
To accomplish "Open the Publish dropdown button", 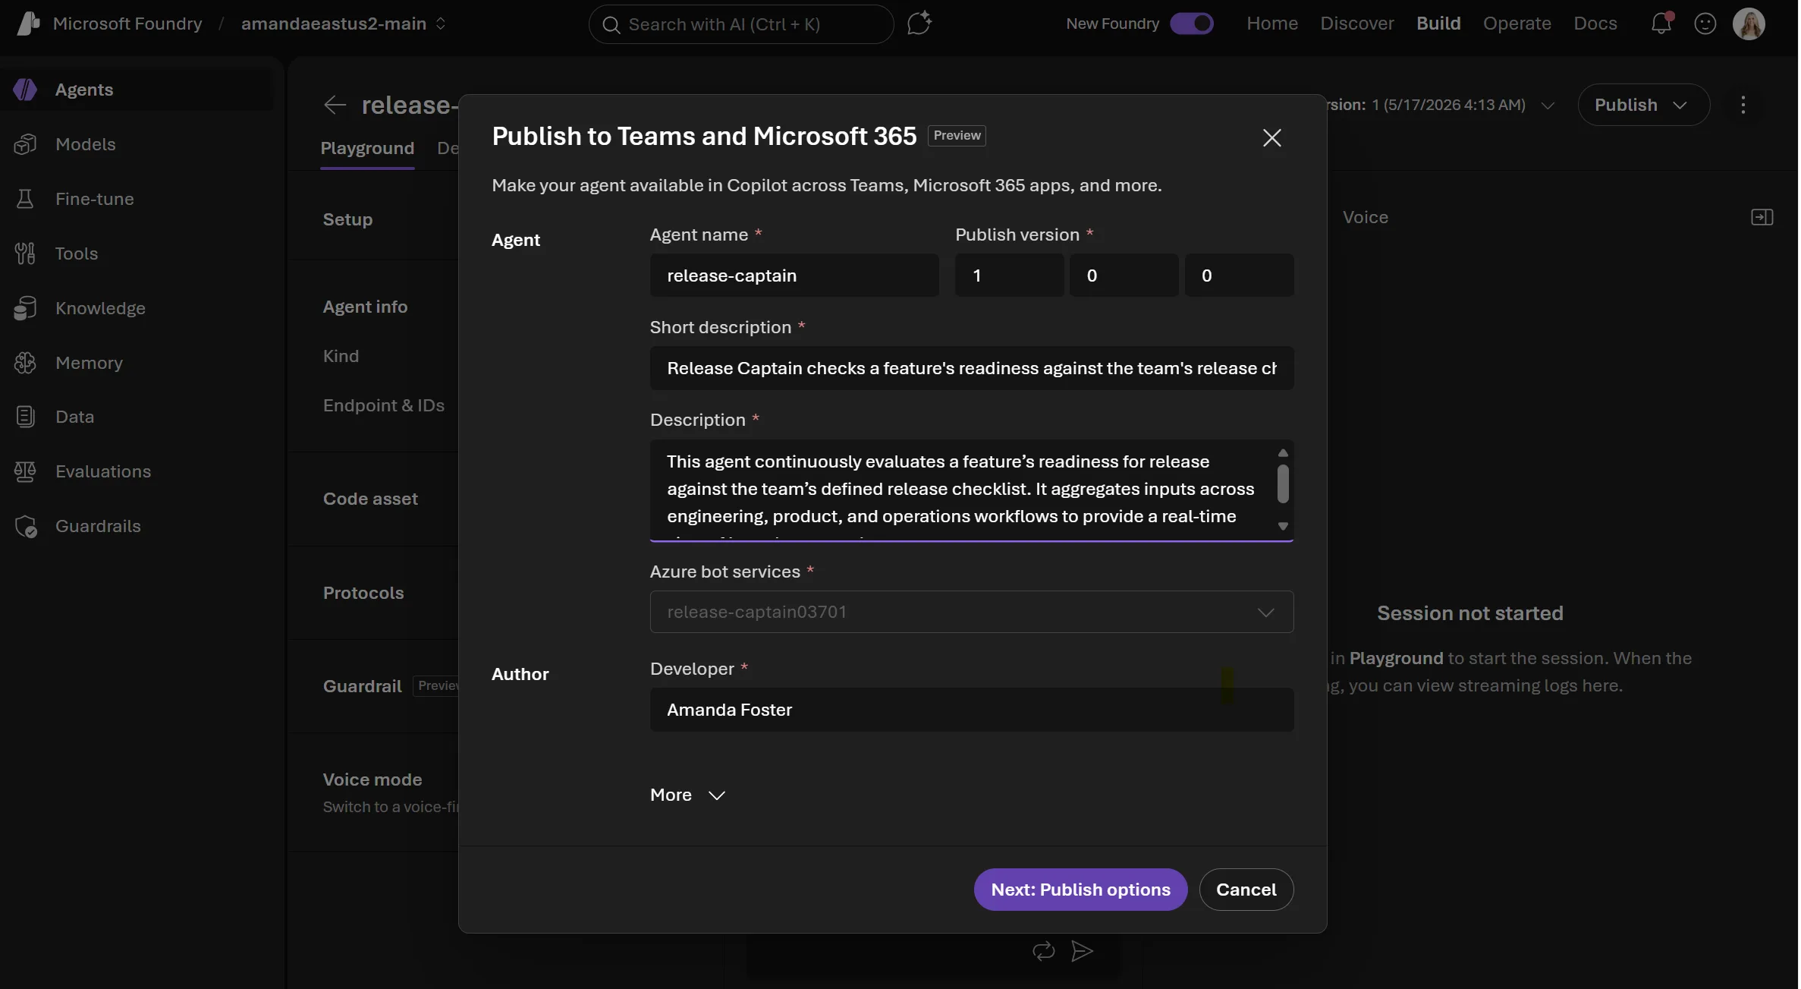I will 1644,105.
